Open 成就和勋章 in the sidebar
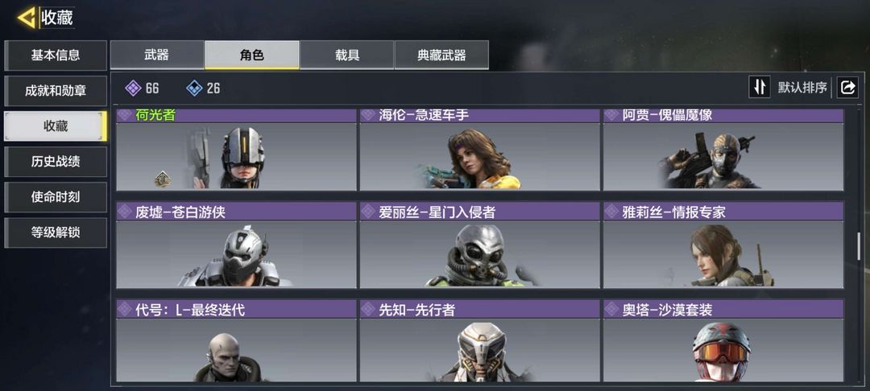The height and width of the screenshot is (391, 870). (x=56, y=91)
